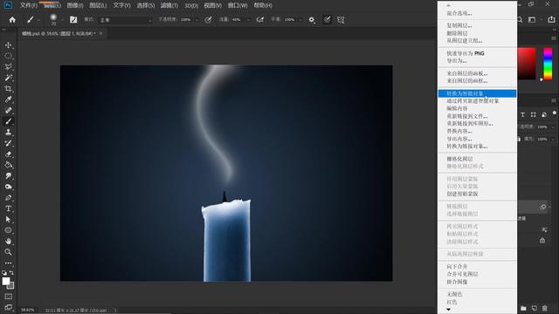Select the Clone Stamp tool
This screenshot has width=559, height=314.
[x=8, y=132]
